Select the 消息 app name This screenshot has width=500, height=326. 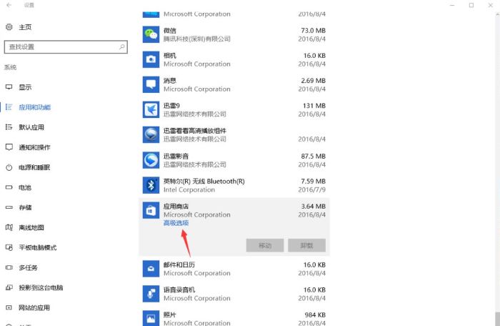170,81
